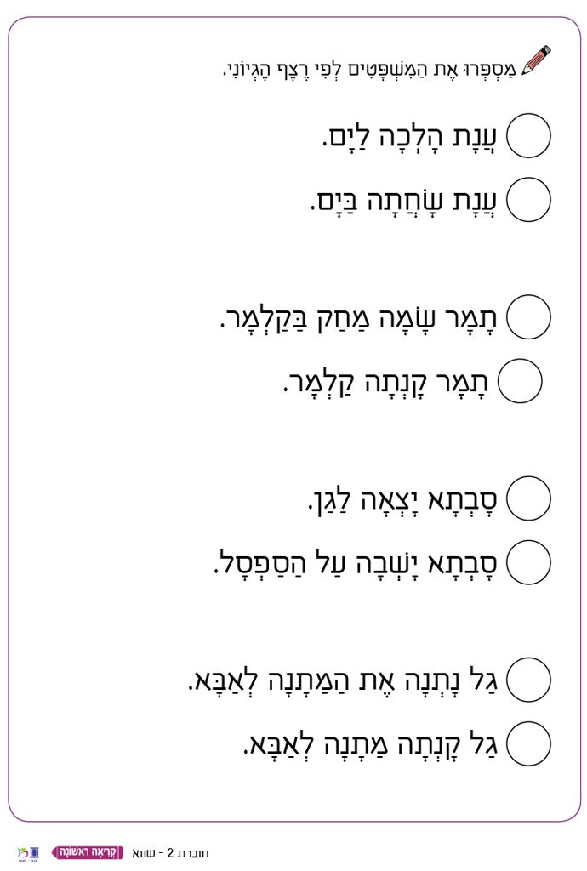Click the pencil icon beside the instructions
The width and height of the screenshot is (587, 871).
pyautogui.click(x=537, y=61)
